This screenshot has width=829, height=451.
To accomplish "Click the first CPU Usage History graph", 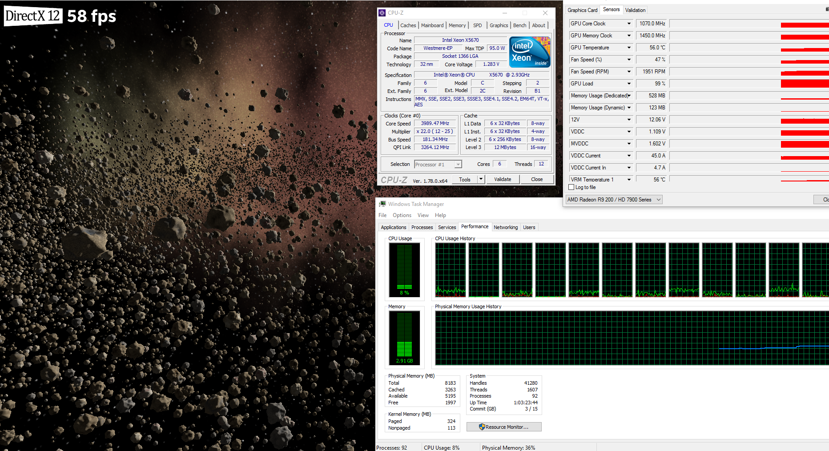I will [x=451, y=270].
